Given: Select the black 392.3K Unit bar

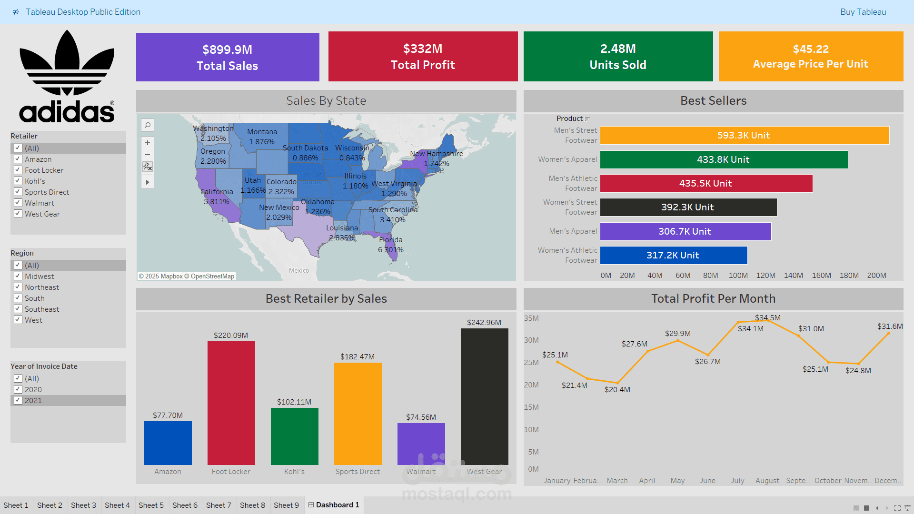Looking at the screenshot, I should click(x=688, y=207).
